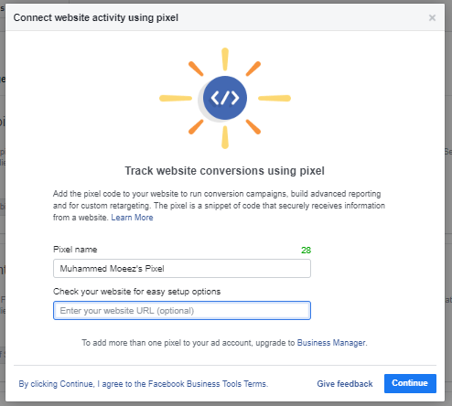The image size is (452, 406).
Task: Click the green 28 character counter
Action: 306,251
